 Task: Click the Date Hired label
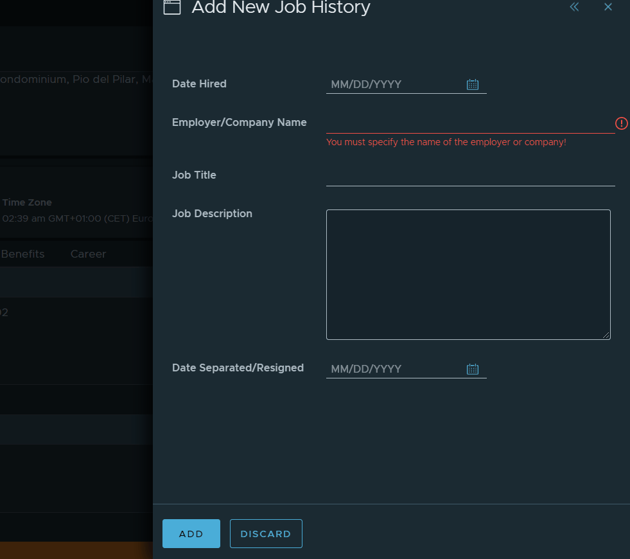point(199,84)
